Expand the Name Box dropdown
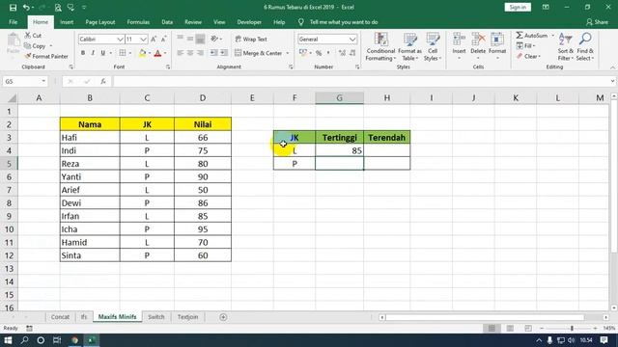This screenshot has width=618, height=347. pos(43,81)
